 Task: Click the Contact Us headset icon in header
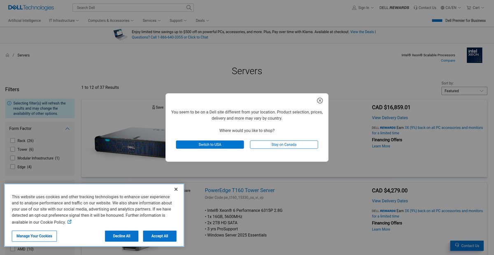415,7
